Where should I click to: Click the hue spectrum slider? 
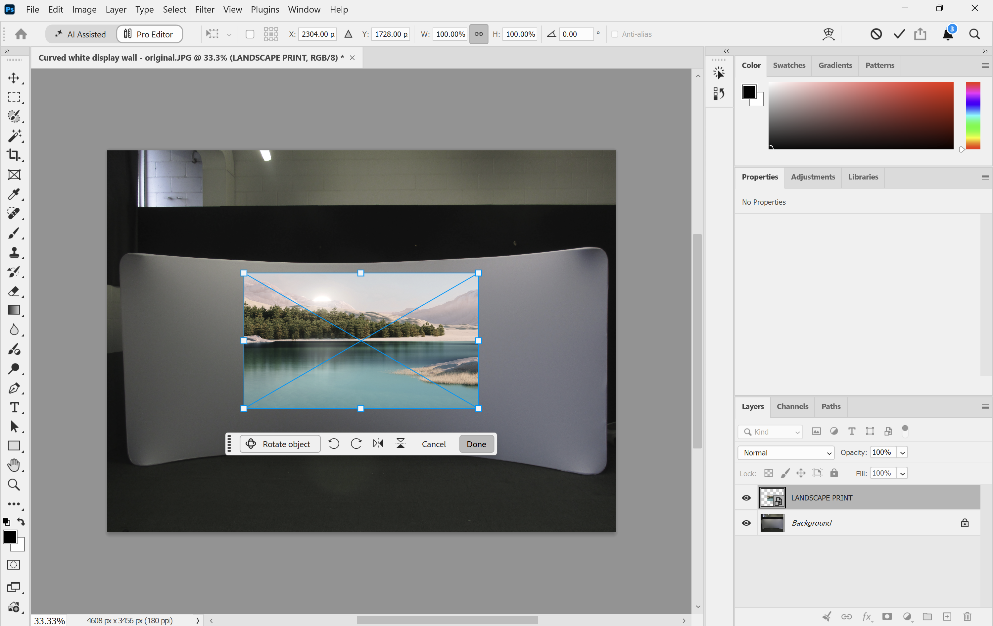[x=973, y=116]
